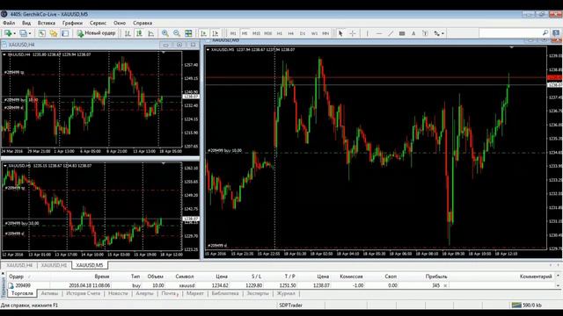The width and height of the screenshot is (563, 316).
Task: Open the Вставка menu
Action: (47, 23)
